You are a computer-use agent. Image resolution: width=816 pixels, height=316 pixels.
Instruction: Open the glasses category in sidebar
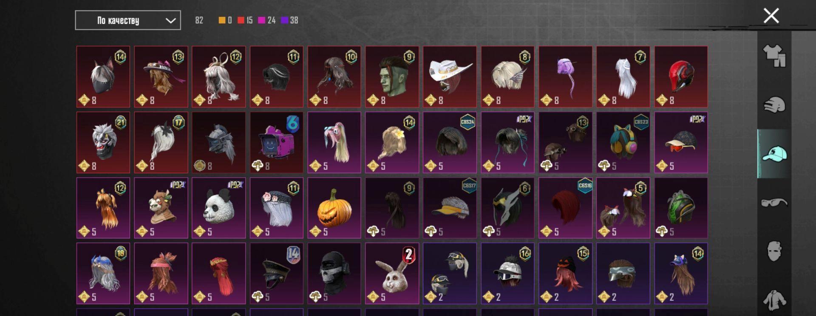pos(774,202)
